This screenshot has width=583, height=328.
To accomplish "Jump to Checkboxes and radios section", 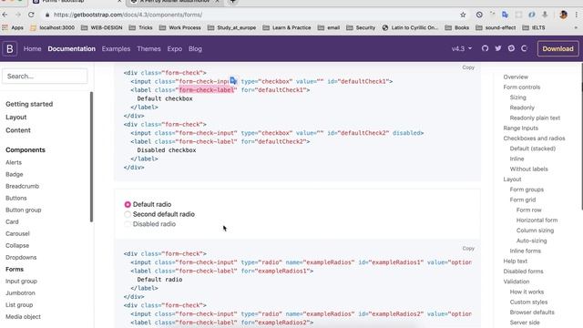I will (534, 138).
